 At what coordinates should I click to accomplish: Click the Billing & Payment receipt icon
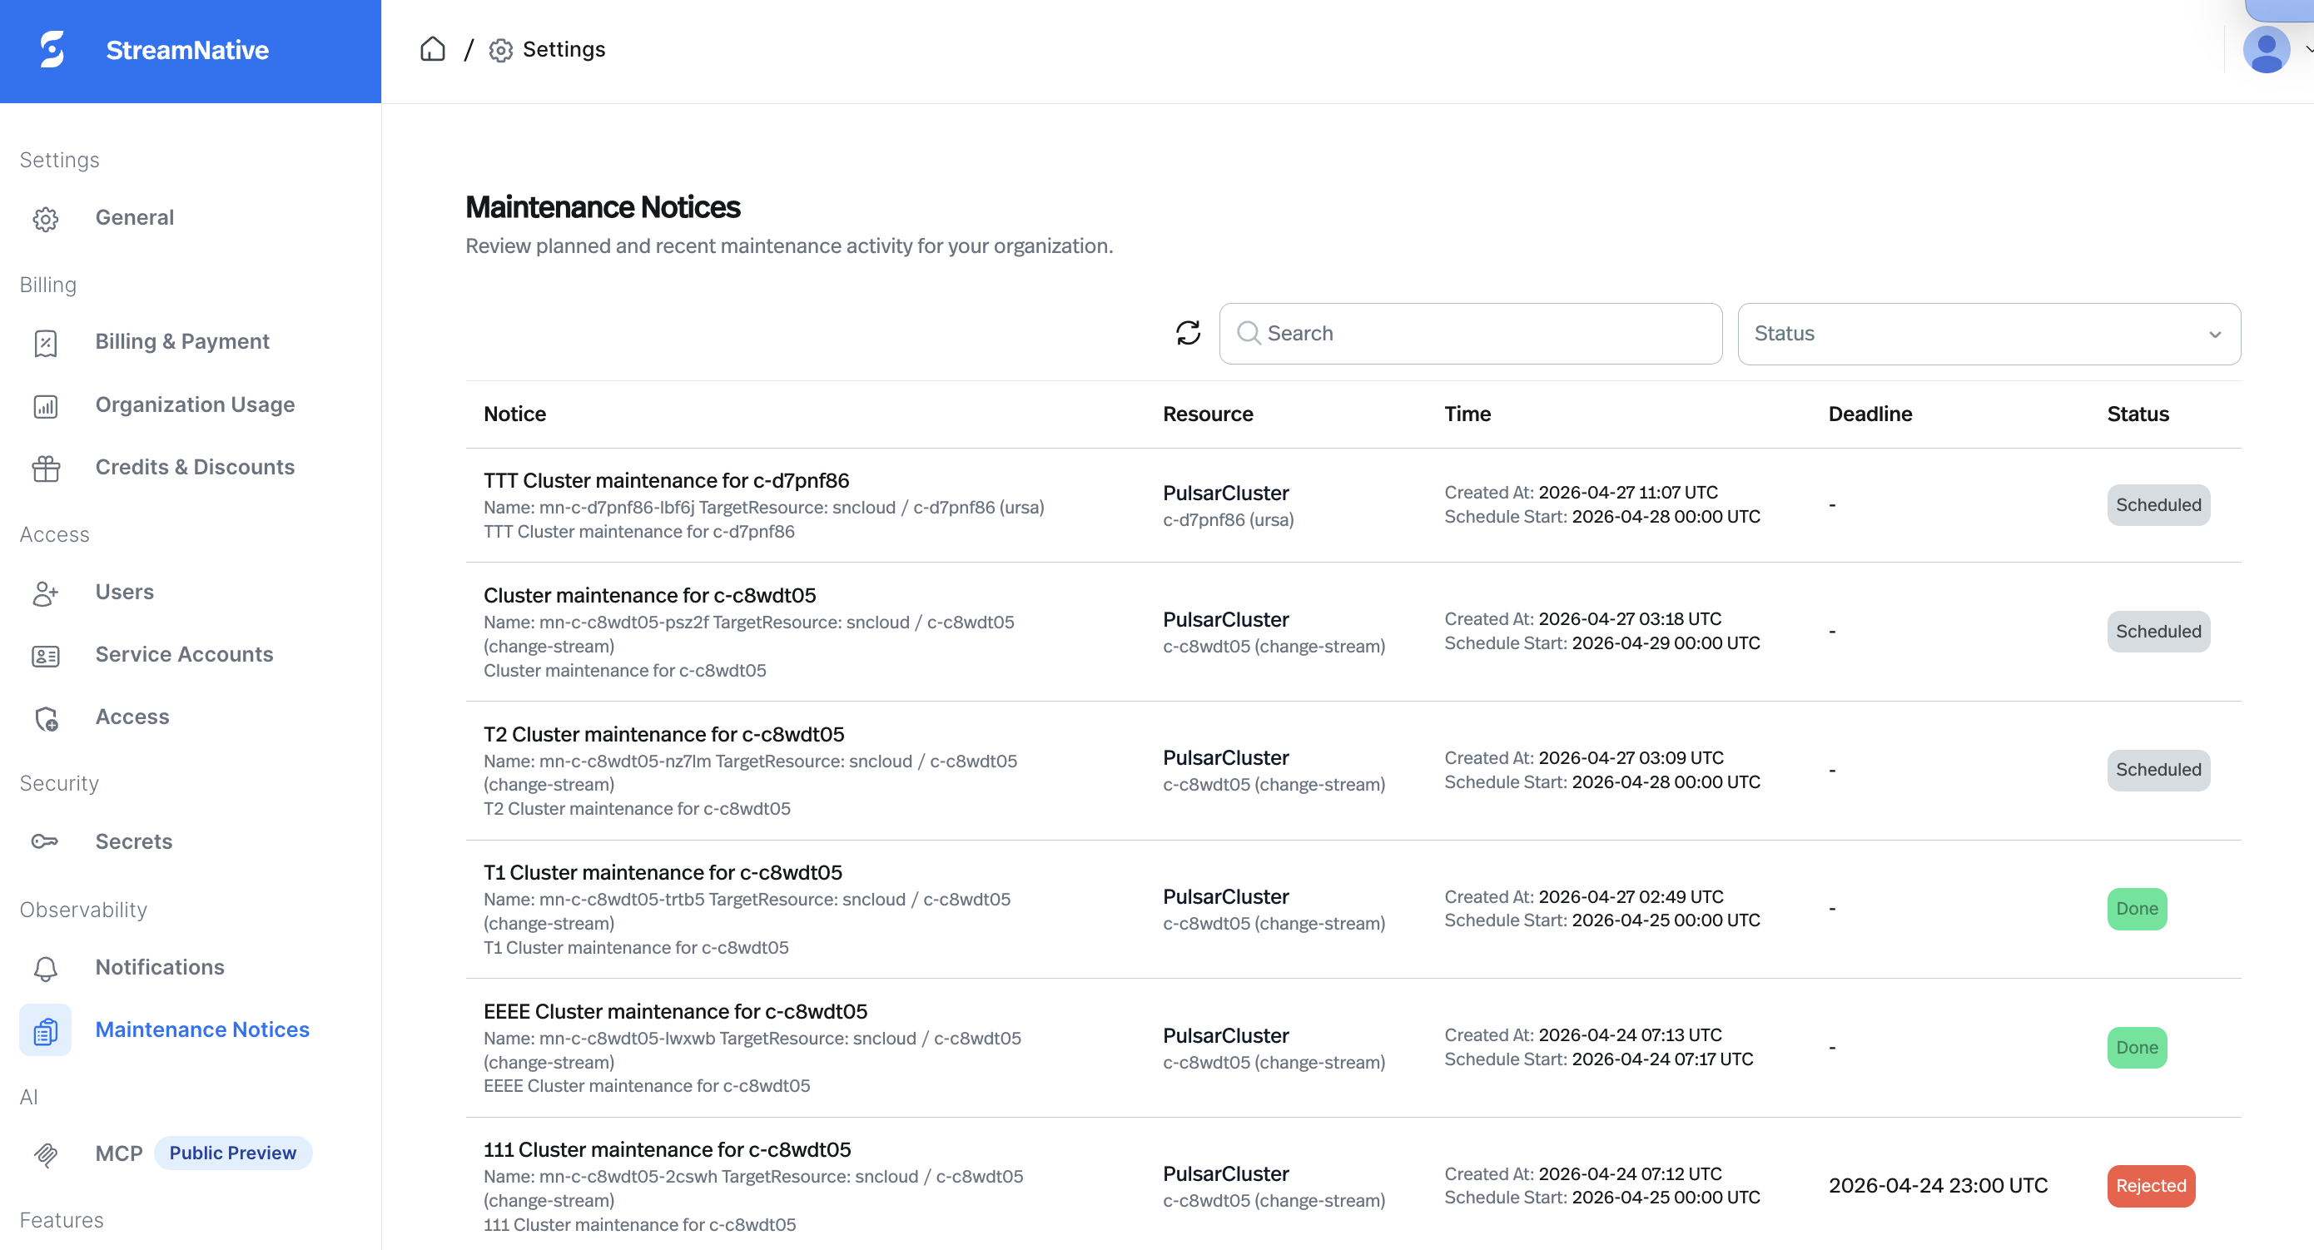pos(46,342)
